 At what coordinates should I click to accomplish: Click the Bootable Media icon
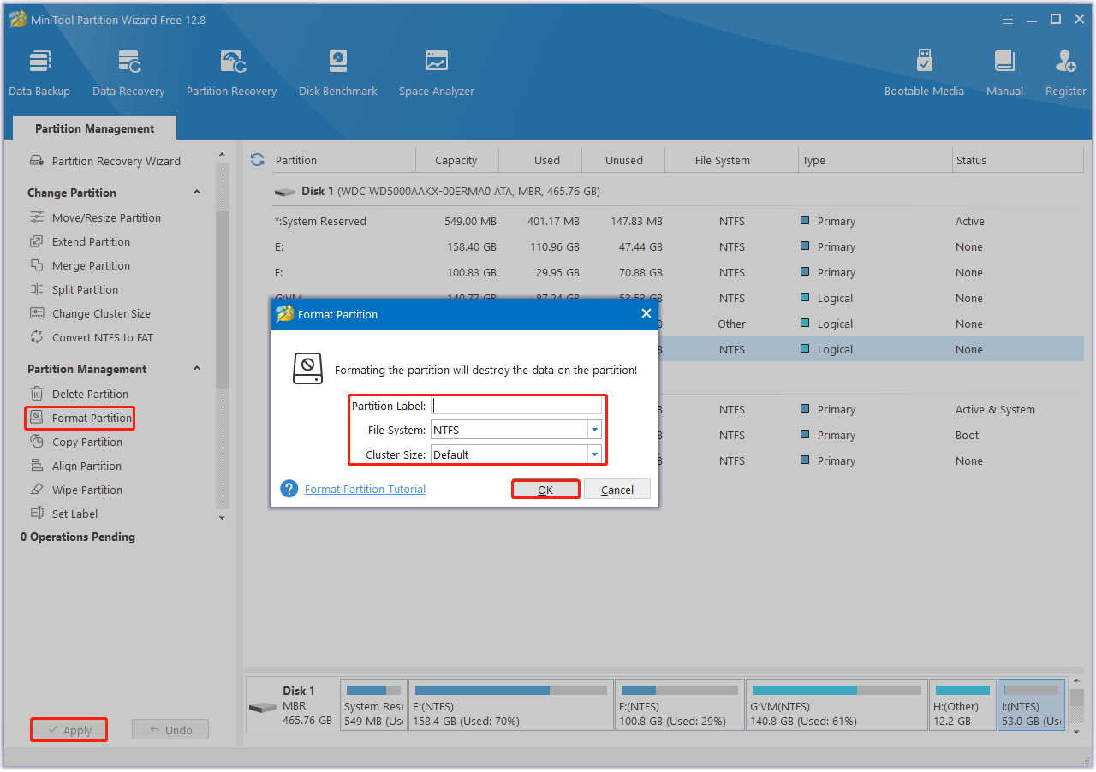(x=924, y=73)
